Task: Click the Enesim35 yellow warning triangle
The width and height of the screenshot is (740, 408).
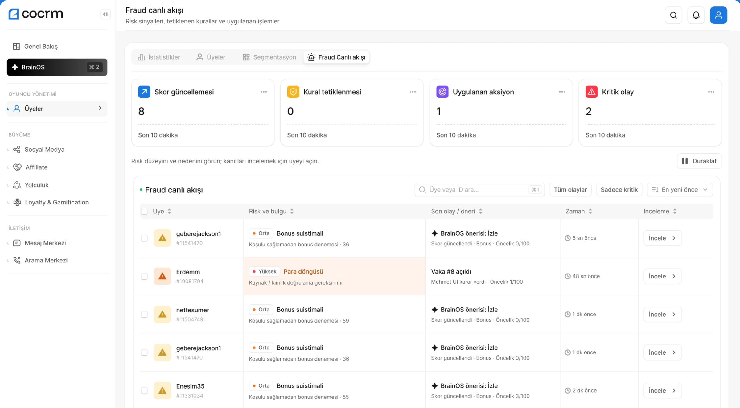Action: pos(162,390)
